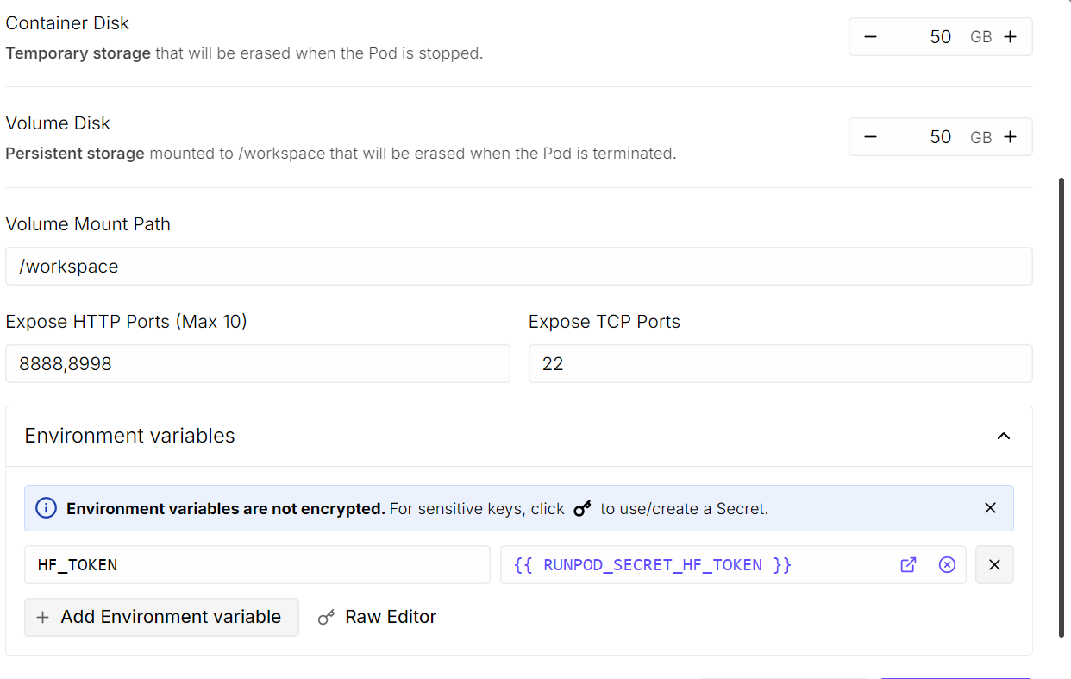Increase Container Disk with the plus control

tap(1011, 36)
